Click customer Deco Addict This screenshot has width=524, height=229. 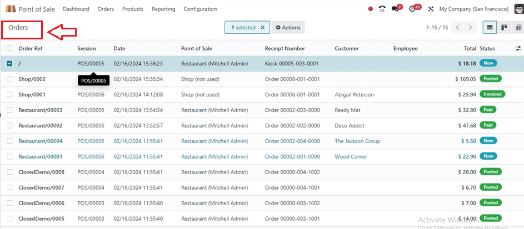click(350, 126)
